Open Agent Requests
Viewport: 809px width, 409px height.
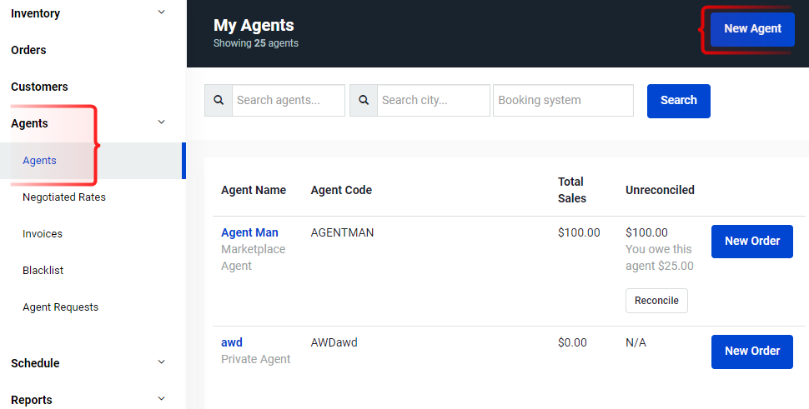pyautogui.click(x=60, y=307)
